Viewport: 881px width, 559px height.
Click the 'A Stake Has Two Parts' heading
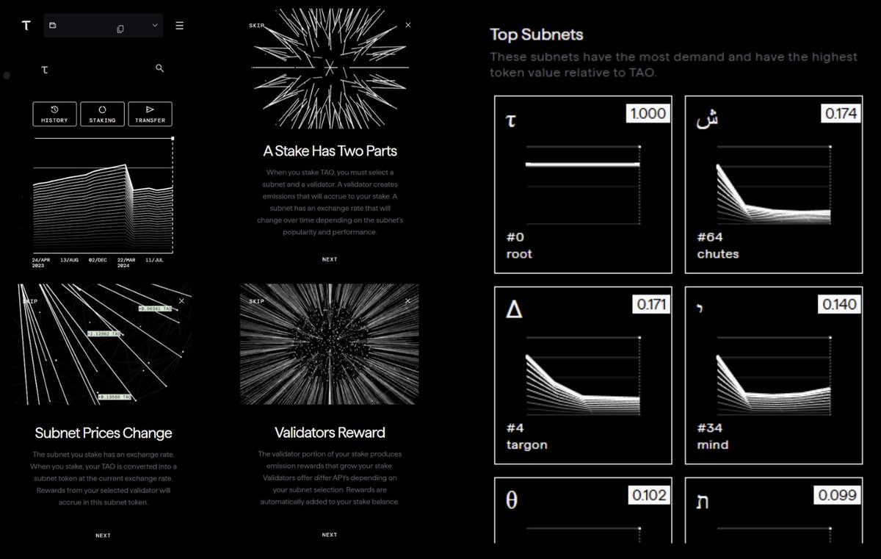point(330,151)
